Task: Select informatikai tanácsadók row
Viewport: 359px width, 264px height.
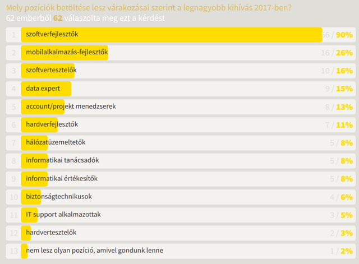Action: (181, 161)
